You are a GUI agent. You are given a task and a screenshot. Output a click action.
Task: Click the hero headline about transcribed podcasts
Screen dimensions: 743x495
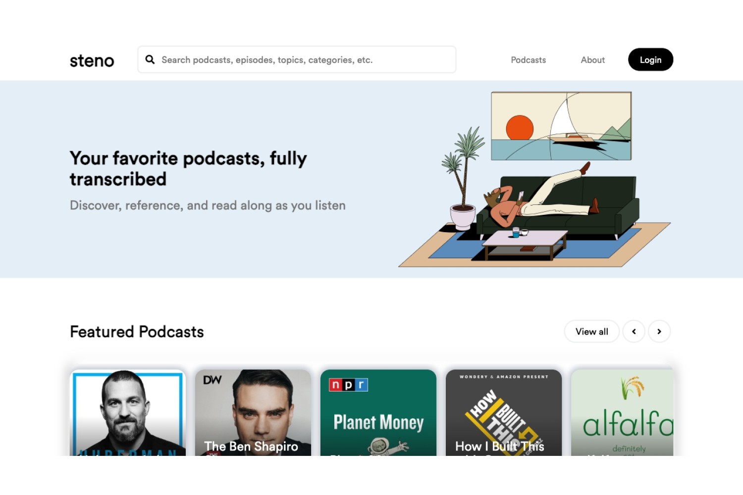coord(188,168)
